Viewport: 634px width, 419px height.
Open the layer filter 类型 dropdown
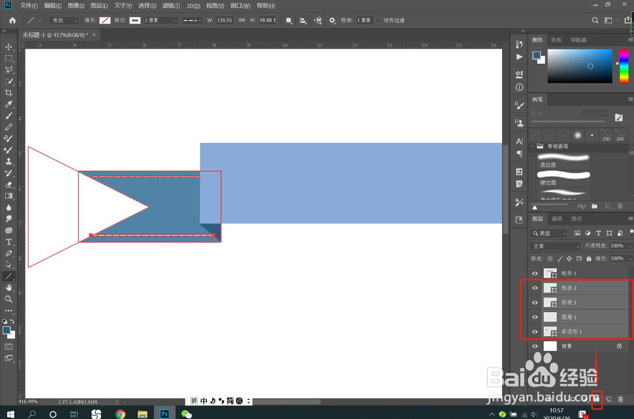(x=549, y=233)
